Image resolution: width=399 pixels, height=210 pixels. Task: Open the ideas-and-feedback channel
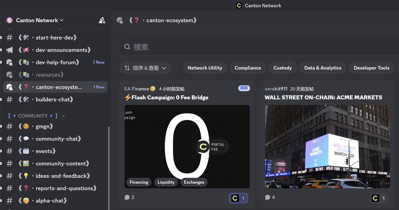tap(55, 176)
